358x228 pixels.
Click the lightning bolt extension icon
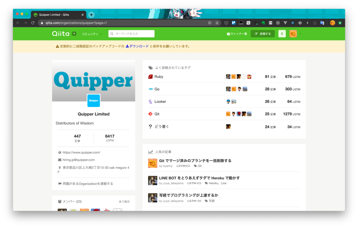tap(307, 23)
